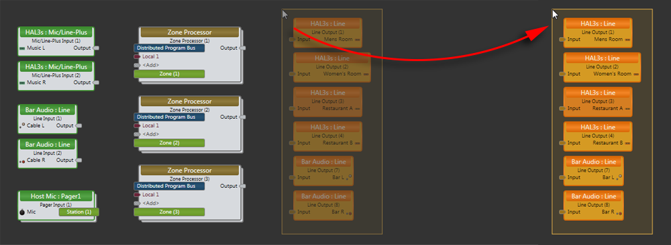
Task: Click the striped <Add> node icon on Zone Processor (2)
Action: click(137, 134)
